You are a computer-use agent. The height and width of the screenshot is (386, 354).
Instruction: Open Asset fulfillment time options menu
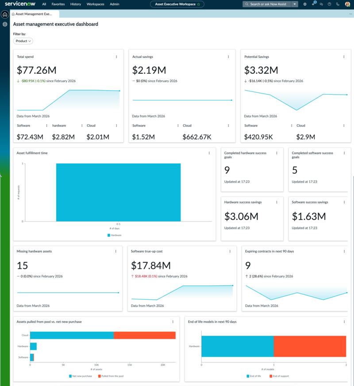coord(209,153)
